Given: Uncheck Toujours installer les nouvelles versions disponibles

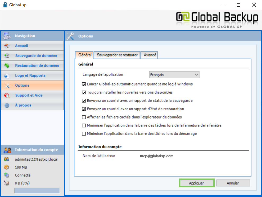Looking at the screenshot, I should point(84,92).
